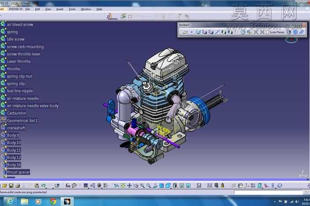This screenshot has width=310, height=206.
Task: Click the Save diskette icon
Action: [x=11, y=185]
